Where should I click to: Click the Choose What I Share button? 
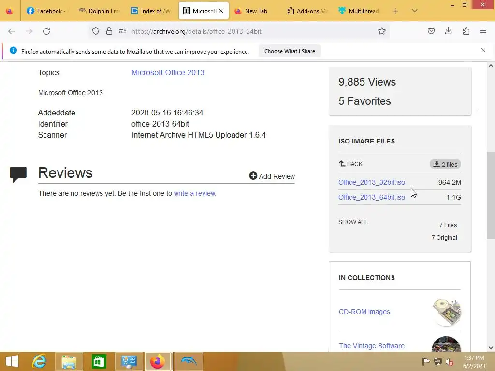click(x=290, y=51)
